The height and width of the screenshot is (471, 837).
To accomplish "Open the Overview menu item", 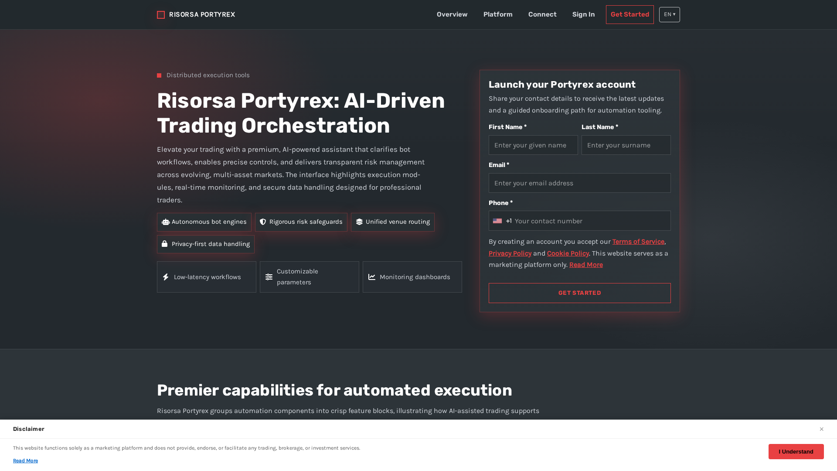I will pyautogui.click(x=452, y=14).
